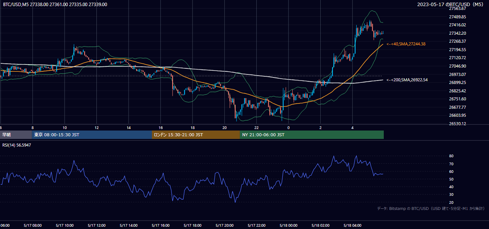Click price axis value 26973.07
The width and height of the screenshot is (489, 229).
click(457, 74)
